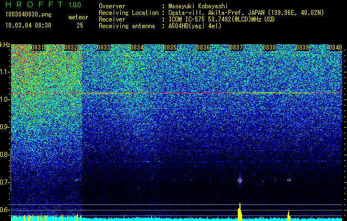Click the faint echo near 0832 at 0.7 kHz
Viewport: 347px width, 221px height.
coord(77,180)
